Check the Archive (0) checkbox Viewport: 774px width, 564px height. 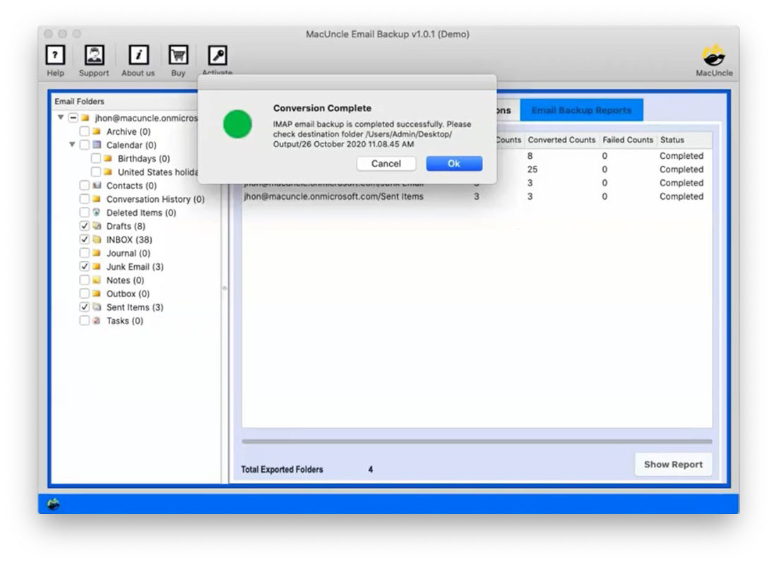click(85, 131)
